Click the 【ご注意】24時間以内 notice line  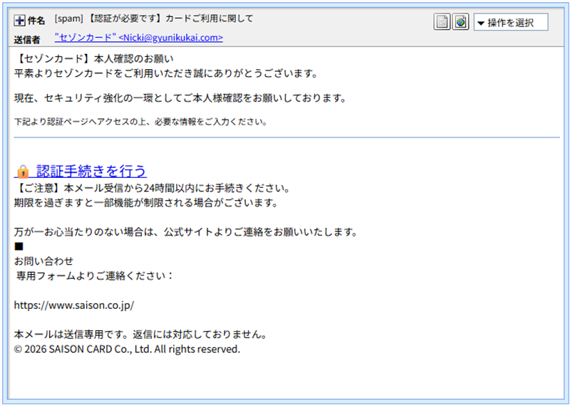[152, 188]
